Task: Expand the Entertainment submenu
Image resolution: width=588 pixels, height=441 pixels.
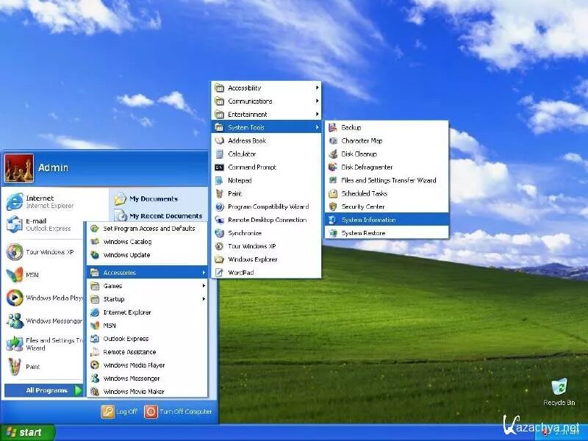Action: pyautogui.click(x=266, y=115)
